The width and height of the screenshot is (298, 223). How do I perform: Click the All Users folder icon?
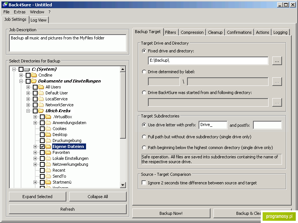click(41, 87)
